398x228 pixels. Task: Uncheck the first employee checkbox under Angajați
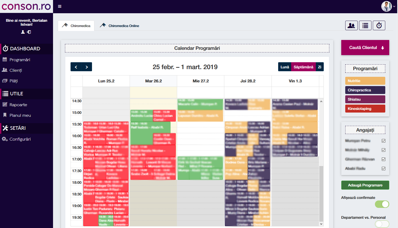pyautogui.click(x=383, y=141)
